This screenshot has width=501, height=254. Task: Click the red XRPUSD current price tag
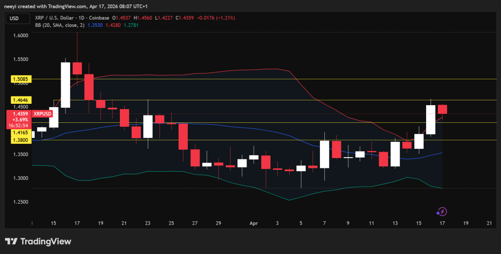tap(19, 119)
